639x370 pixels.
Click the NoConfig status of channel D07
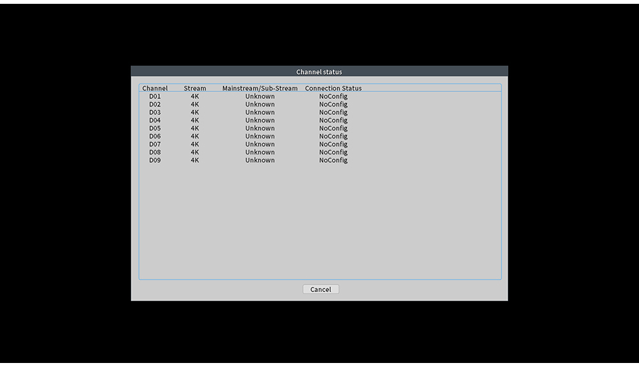[333, 144]
